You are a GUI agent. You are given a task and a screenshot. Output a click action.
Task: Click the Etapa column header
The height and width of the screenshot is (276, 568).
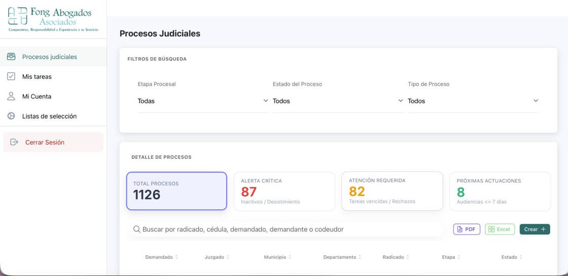pos(448,257)
